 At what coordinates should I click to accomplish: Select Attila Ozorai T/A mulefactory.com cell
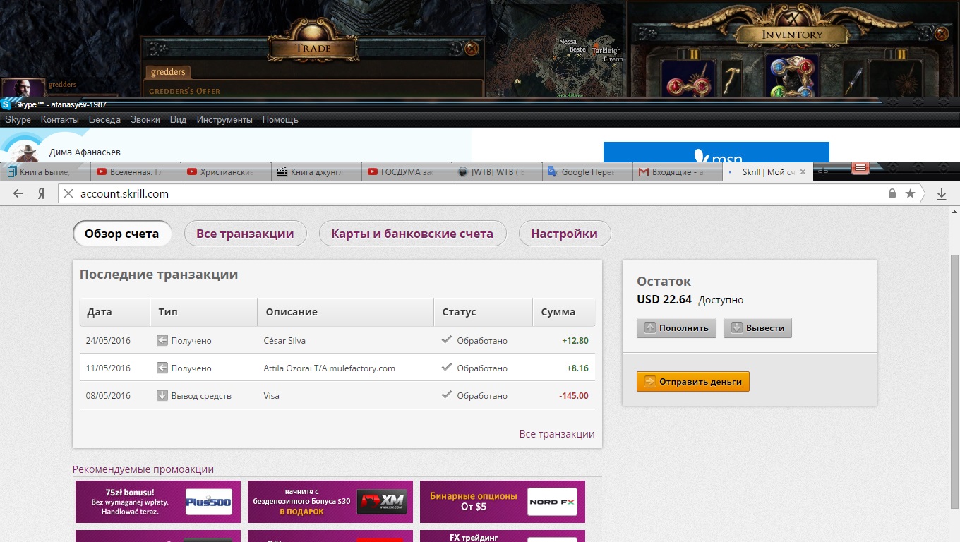(329, 368)
